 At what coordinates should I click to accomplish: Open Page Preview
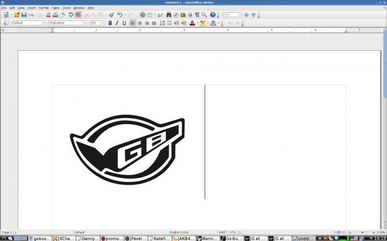[62, 15]
